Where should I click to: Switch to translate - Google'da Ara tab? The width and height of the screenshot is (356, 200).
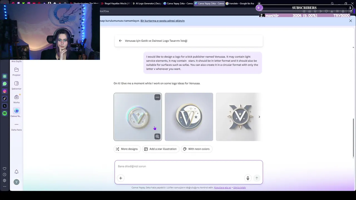(x=240, y=4)
